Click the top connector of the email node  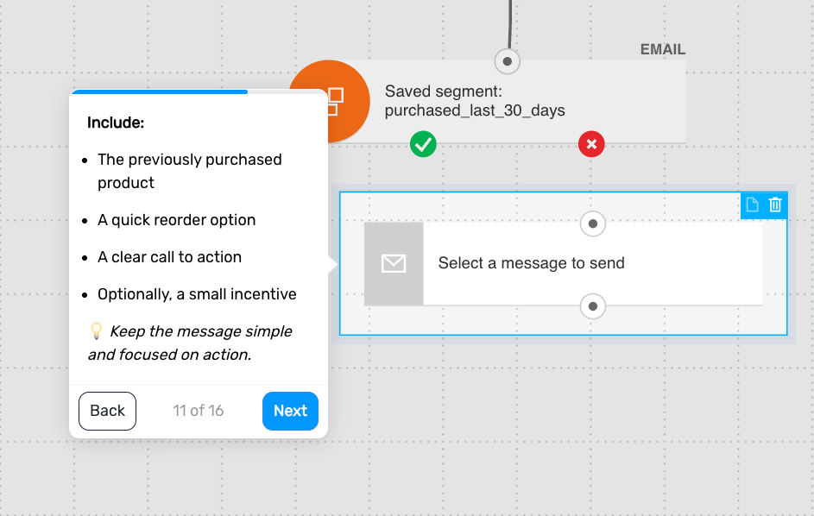point(593,223)
